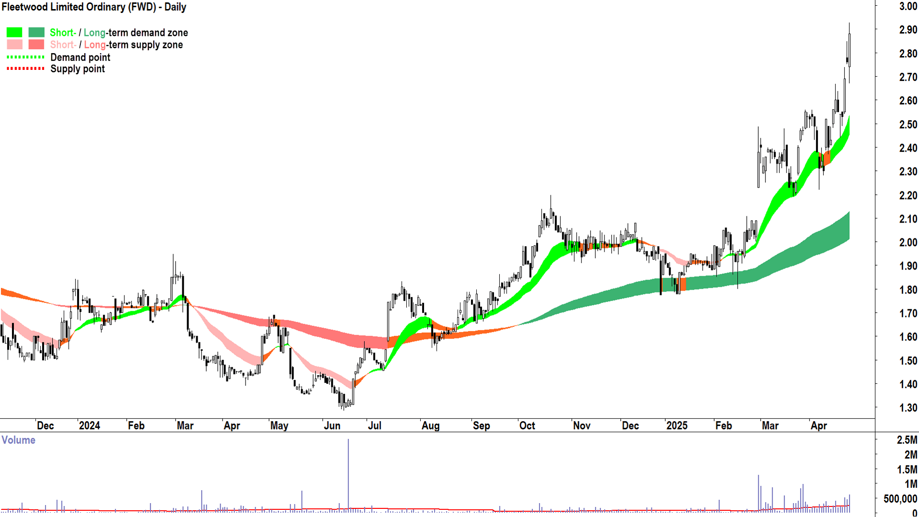Click the Supply point legend text

(78, 69)
